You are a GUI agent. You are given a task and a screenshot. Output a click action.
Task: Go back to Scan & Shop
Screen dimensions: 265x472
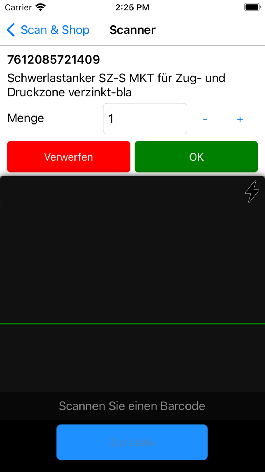pos(48,30)
